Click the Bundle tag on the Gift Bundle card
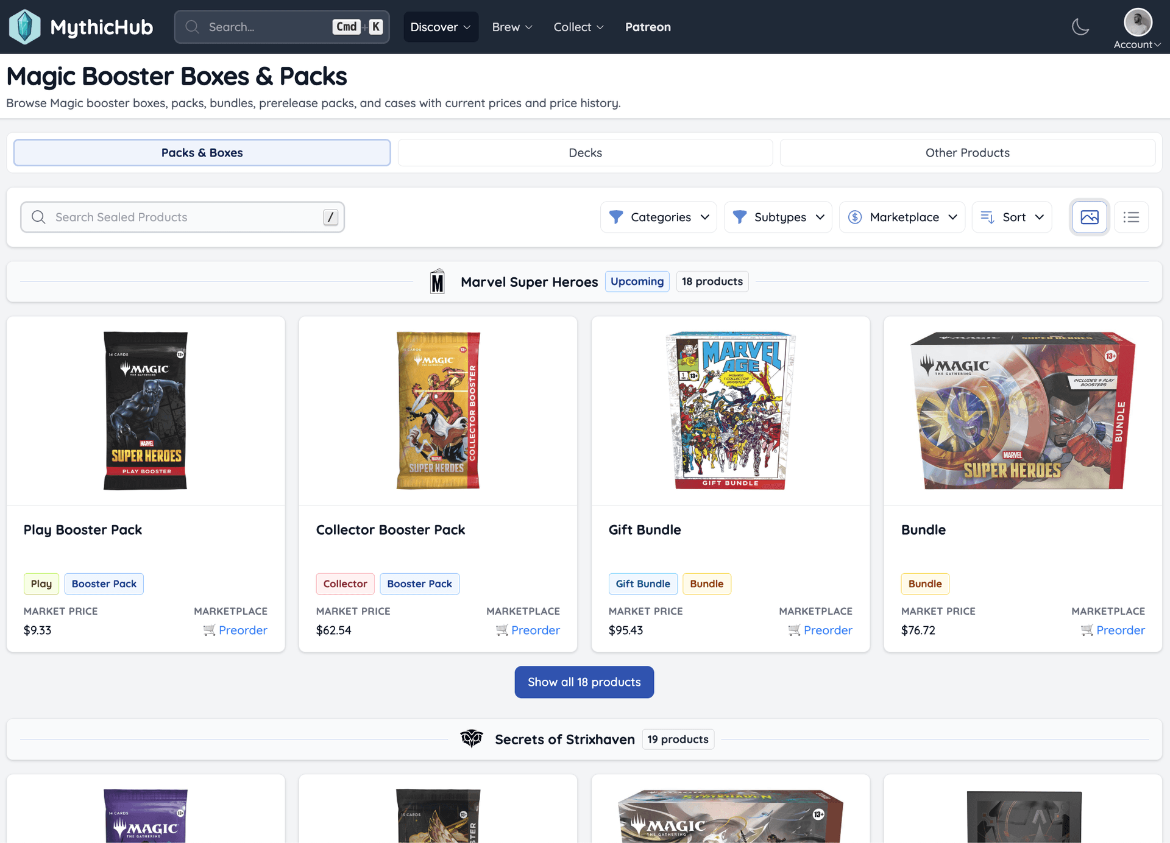The image size is (1170, 843). click(706, 584)
